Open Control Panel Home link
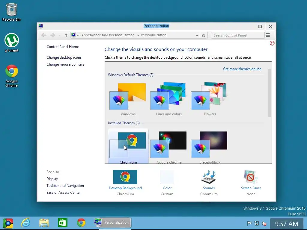 point(63,47)
